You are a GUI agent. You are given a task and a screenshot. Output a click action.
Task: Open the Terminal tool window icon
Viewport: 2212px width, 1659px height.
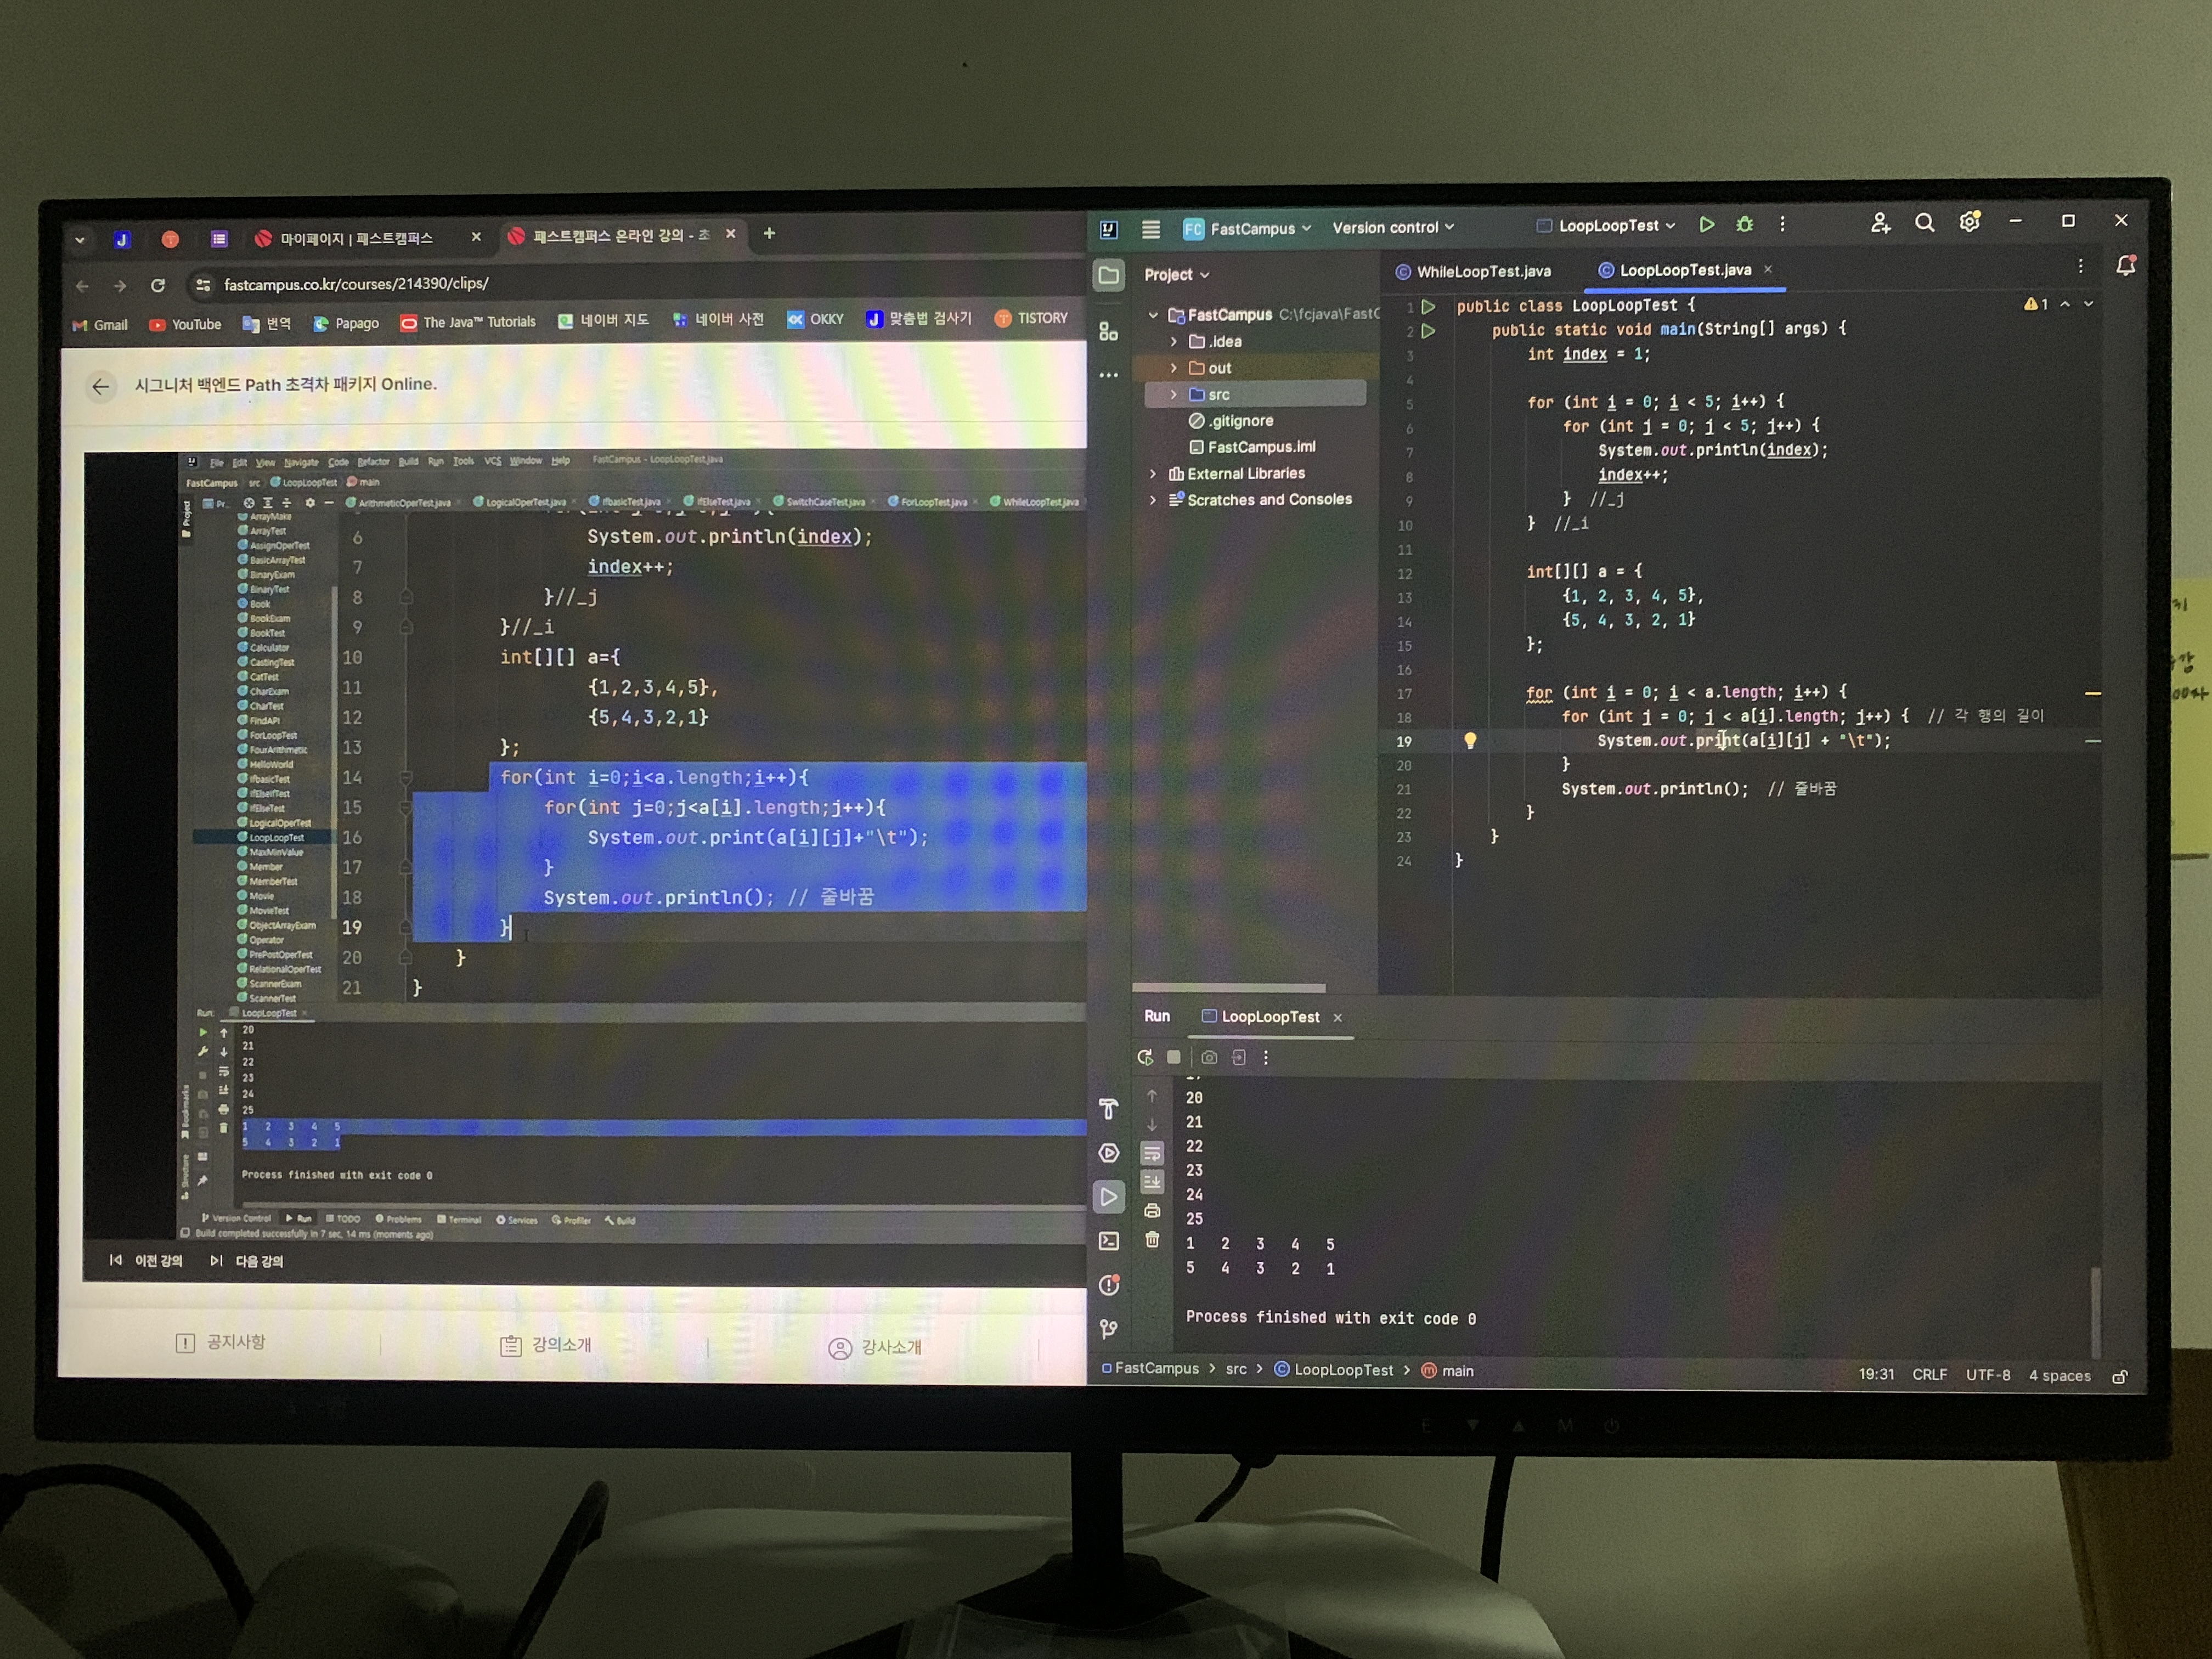point(1109,1241)
